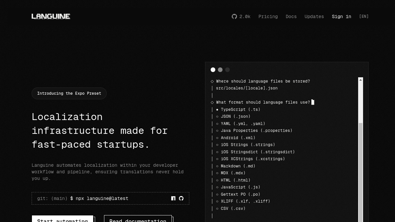Go to Docs in the navigation
Image resolution: width=395 pixels, height=222 pixels.
291,16
